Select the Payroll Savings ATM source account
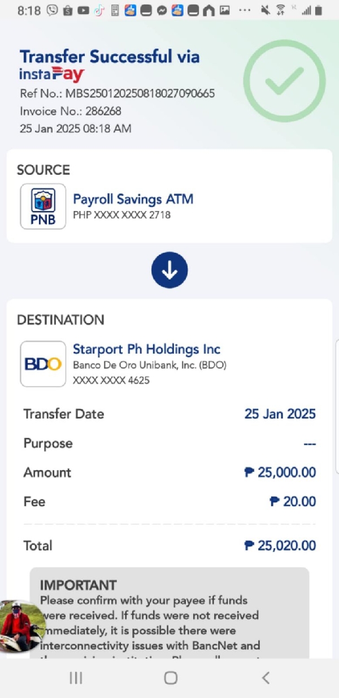The image size is (339, 698). click(x=133, y=199)
